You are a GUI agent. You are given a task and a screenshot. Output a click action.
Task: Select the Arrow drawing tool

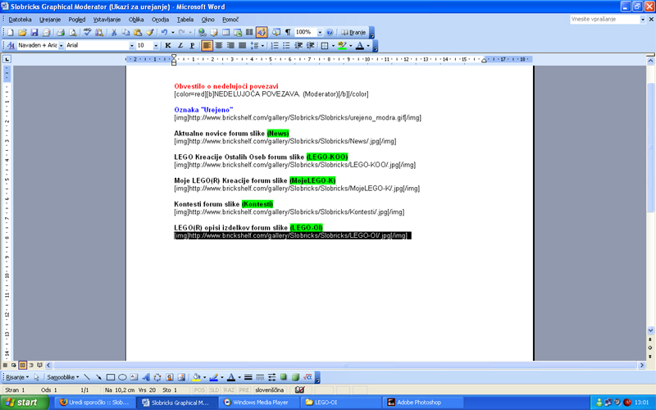tap(98, 377)
